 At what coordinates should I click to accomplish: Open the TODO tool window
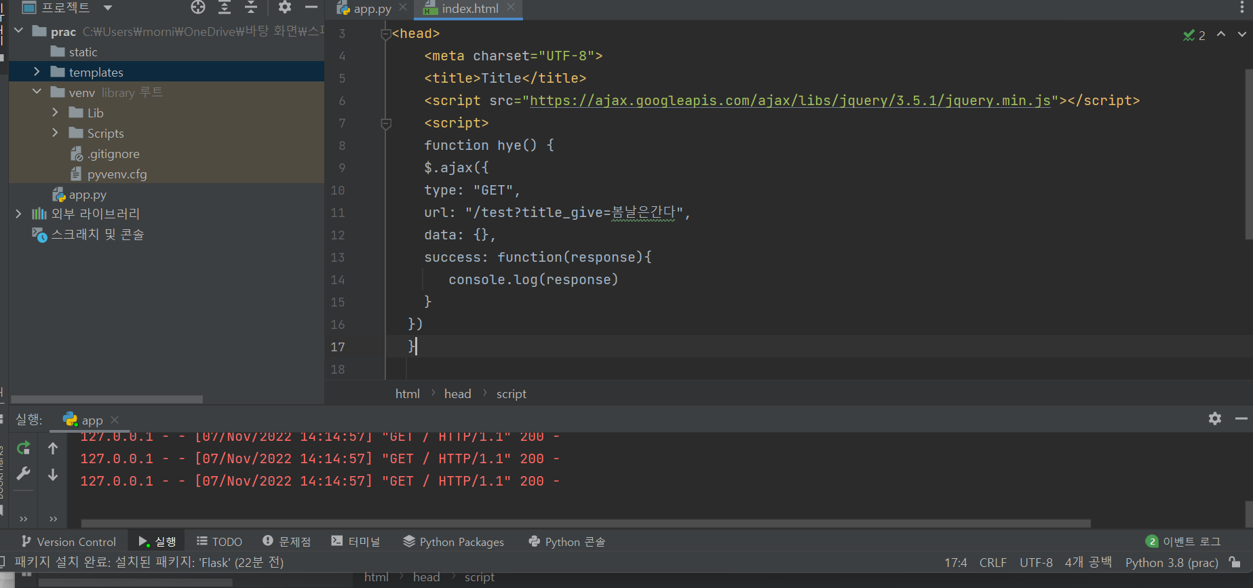click(x=219, y=542)
